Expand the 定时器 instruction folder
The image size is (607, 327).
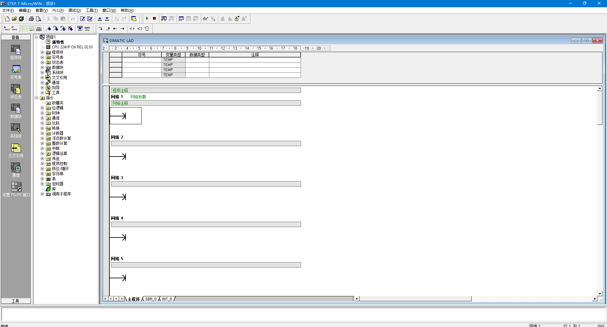point(42,184)
